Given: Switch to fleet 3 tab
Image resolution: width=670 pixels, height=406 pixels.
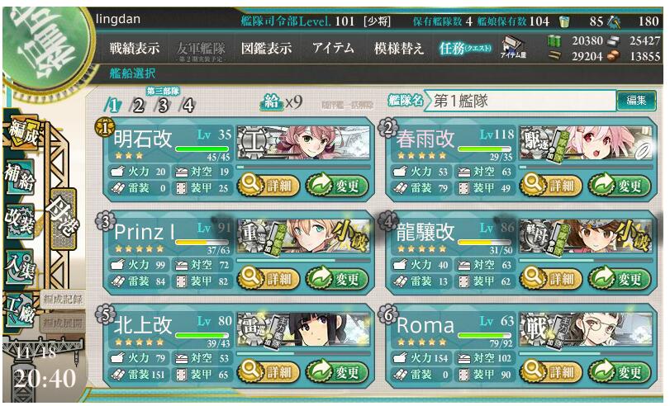Looking at the screenshot, I should click(x=163, y=105).
